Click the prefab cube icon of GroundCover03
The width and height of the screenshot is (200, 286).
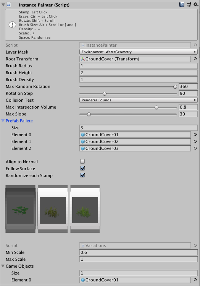(83, 148)
